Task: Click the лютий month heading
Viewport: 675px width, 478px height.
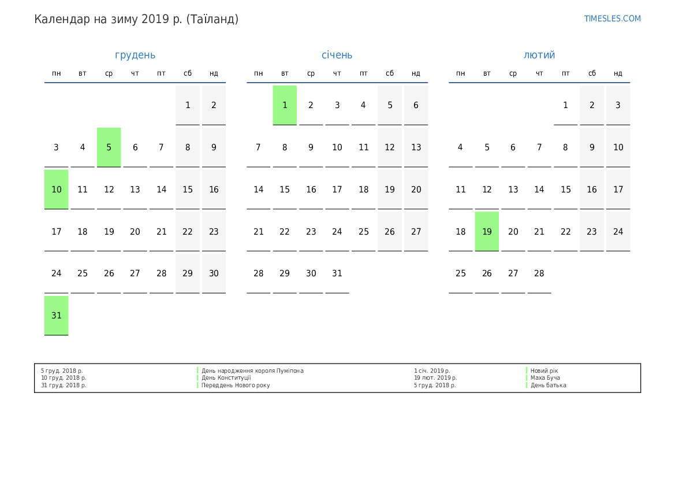Action: (x=539, y=55)
